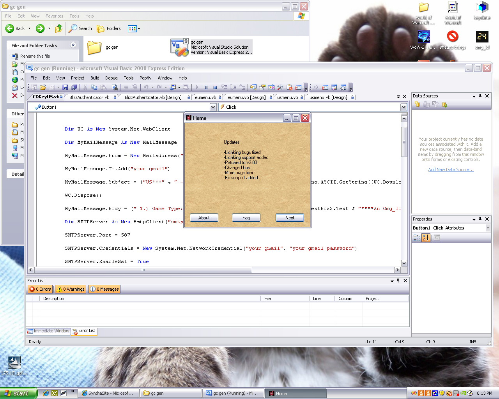
Task: Toggle the Folders view in explorer
Action: 109,28
